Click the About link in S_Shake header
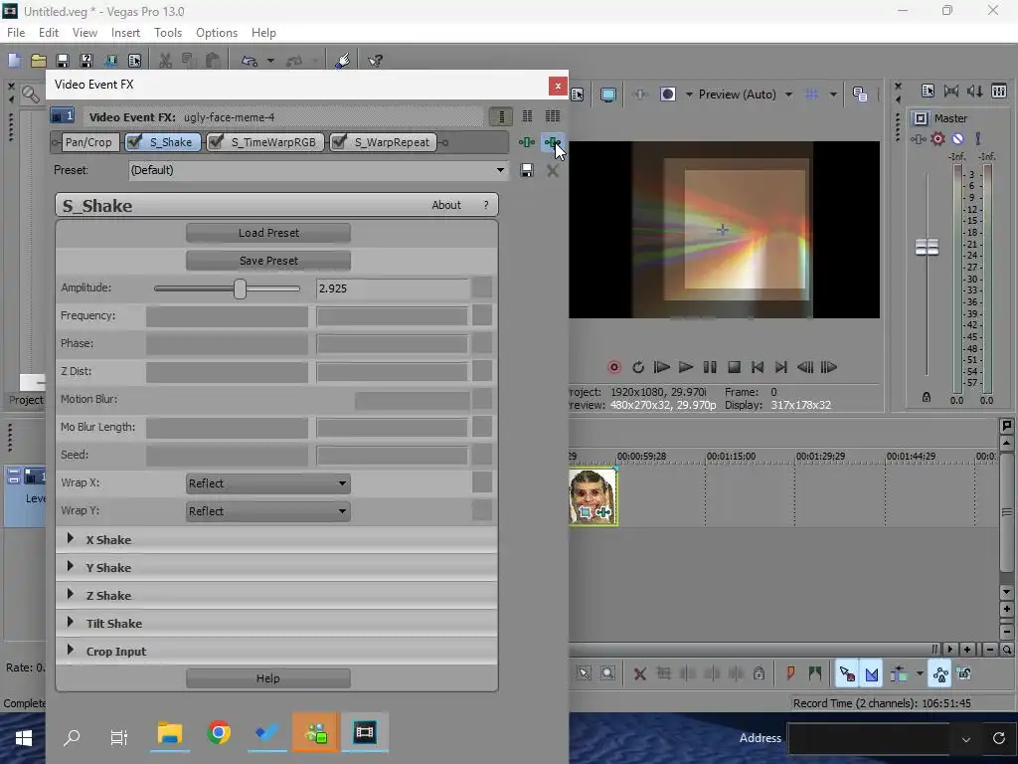The height and width of the screenshot is (764, 1018). tap(446, 205)
